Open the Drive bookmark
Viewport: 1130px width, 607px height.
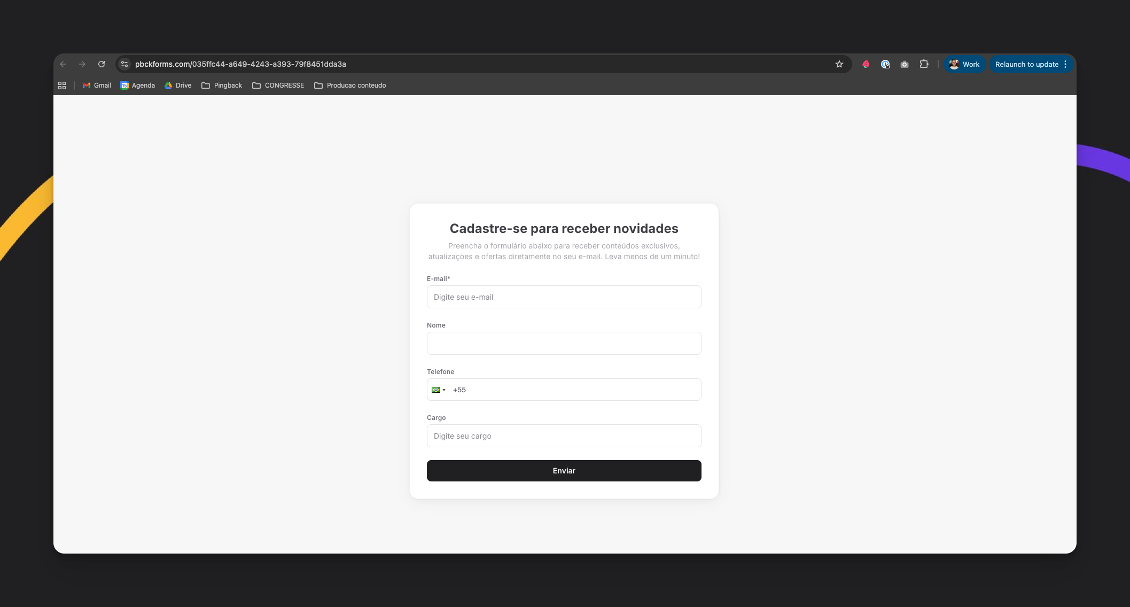pos(178,85)
